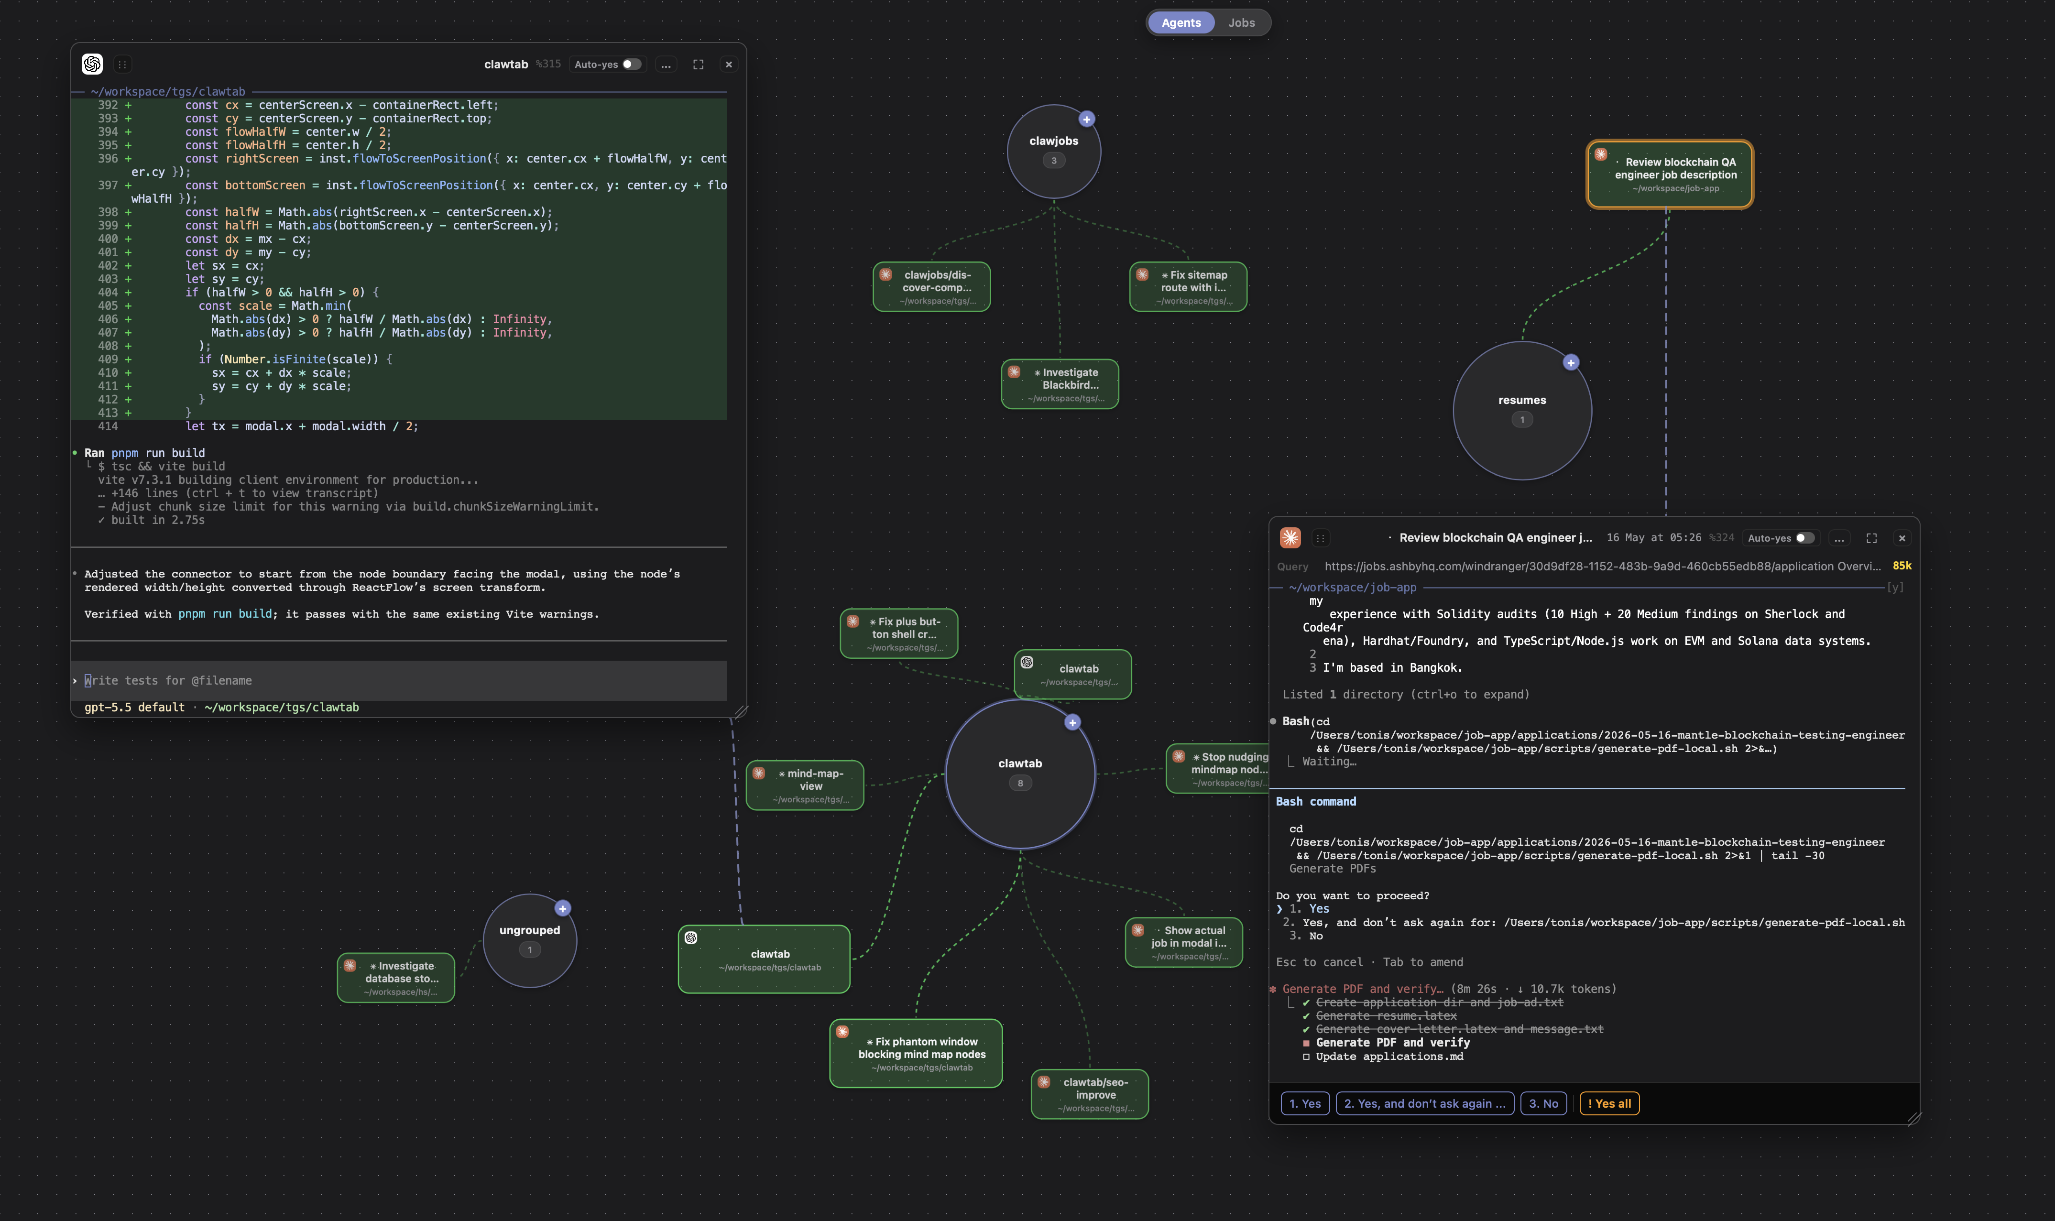Click the OpenAI logo in clawtab panel
The height and width of the screenshot is (1221, 2055).
[92, 64]
